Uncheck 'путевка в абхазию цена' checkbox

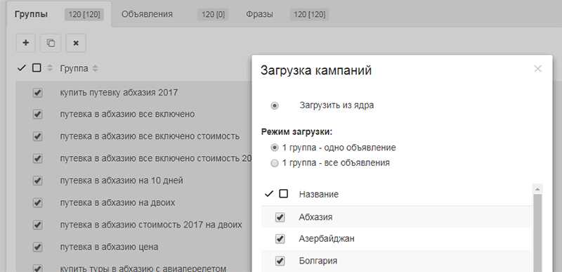point(37,247)
